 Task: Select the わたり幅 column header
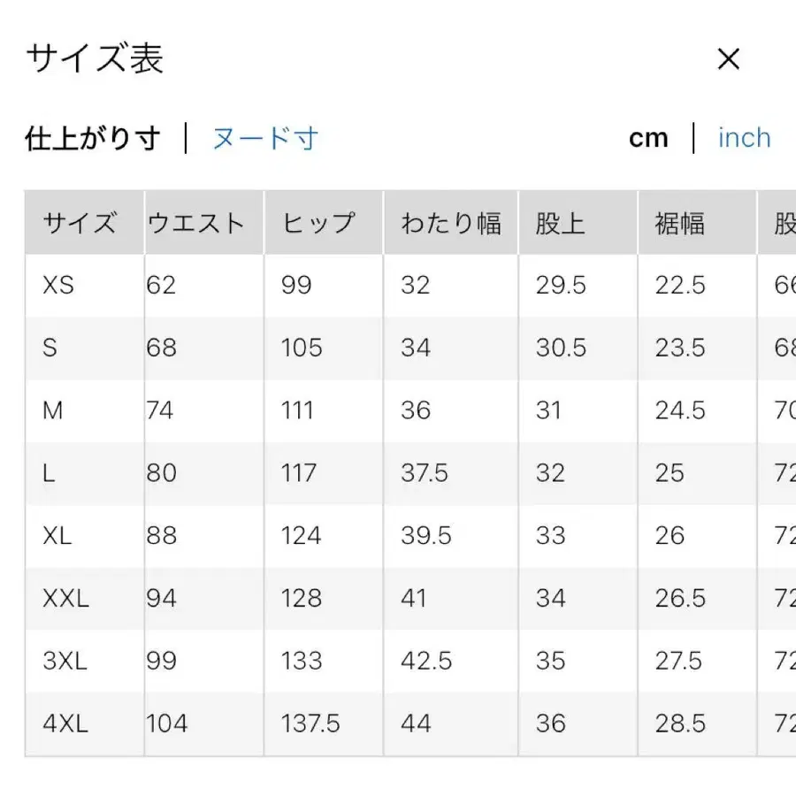pyautogui.click(x=454, y=223)
